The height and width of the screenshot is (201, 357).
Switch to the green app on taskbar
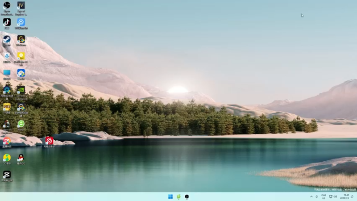(179, 197)
